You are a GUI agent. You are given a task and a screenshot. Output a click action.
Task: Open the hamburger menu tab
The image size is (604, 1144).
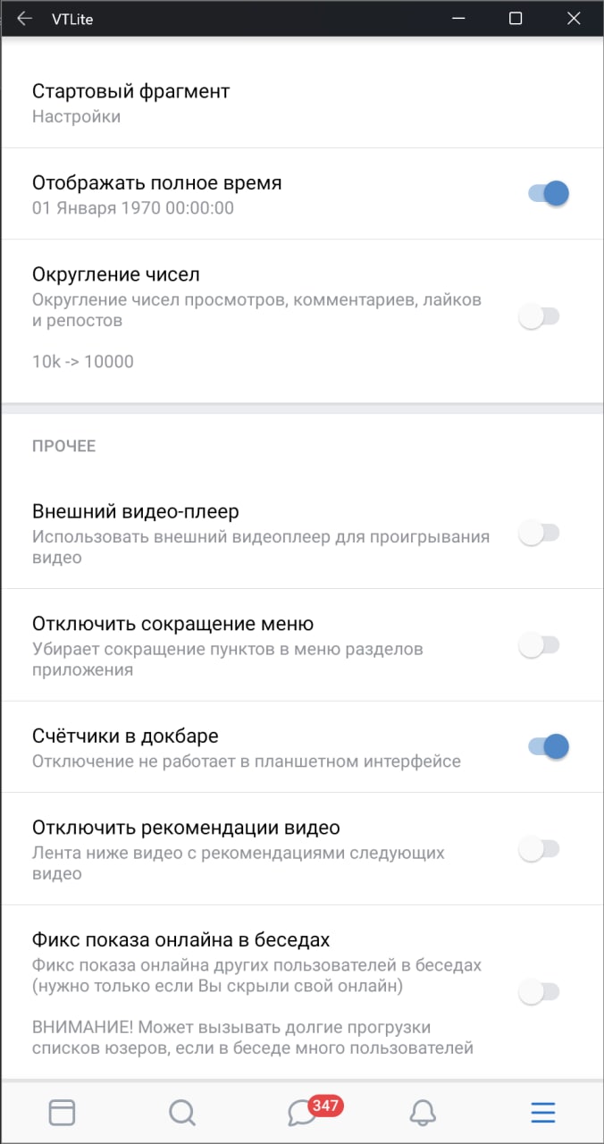coord(542,1112)
